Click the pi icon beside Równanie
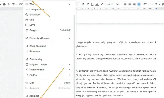Image resolution: width=164 pixels, height=98 pixels. point(27,51)
